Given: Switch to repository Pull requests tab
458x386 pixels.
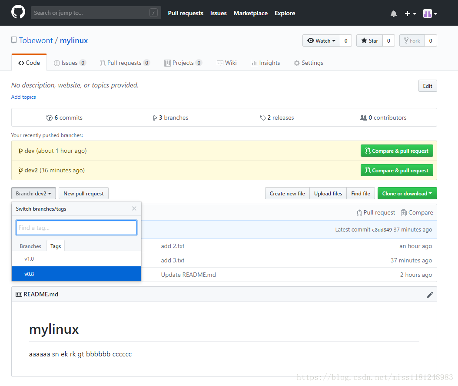Looking at the screenshot, I should pyautogui.click(x=125, y=63).
